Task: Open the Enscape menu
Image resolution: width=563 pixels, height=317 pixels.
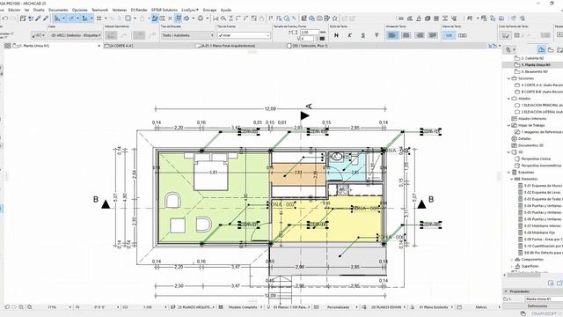Action: point(209,10)
